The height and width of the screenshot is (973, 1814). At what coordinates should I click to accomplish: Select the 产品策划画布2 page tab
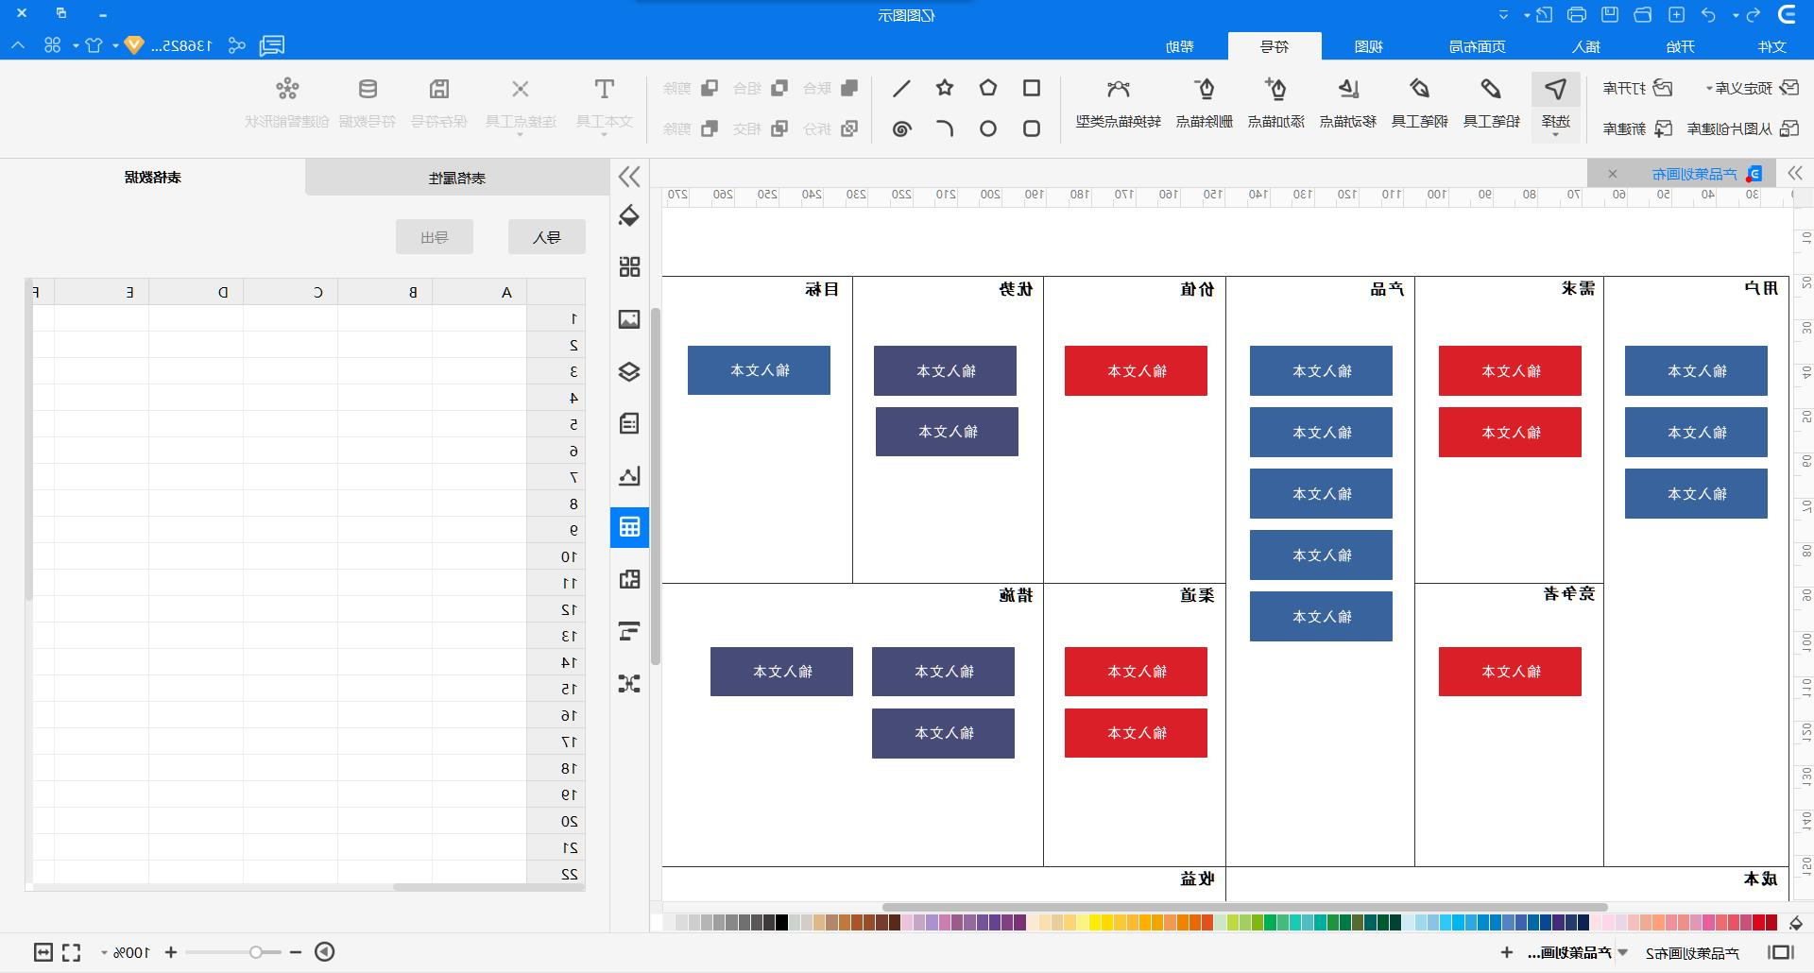pyautogui.click(x=1692, y=953)
